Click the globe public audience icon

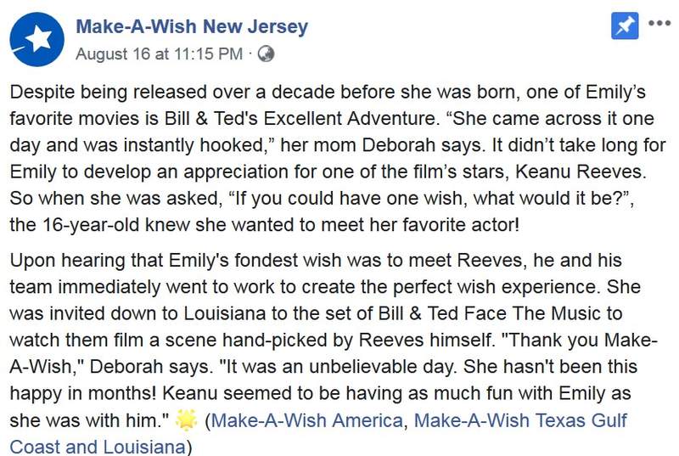[x=266, y=53]
